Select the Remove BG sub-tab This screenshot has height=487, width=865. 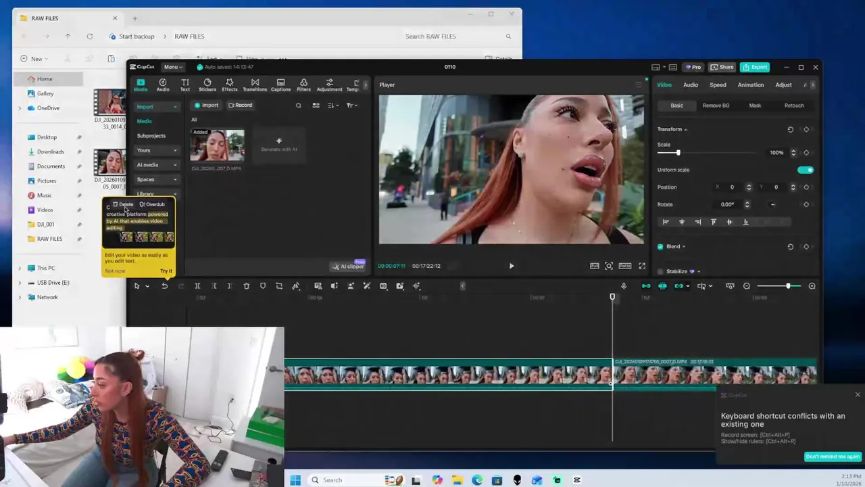[716, 106]
